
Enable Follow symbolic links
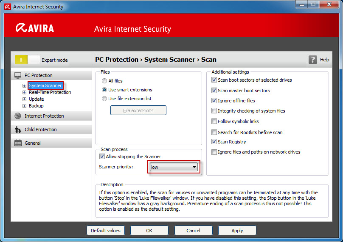pyautogui.click(x=214, y=121)
